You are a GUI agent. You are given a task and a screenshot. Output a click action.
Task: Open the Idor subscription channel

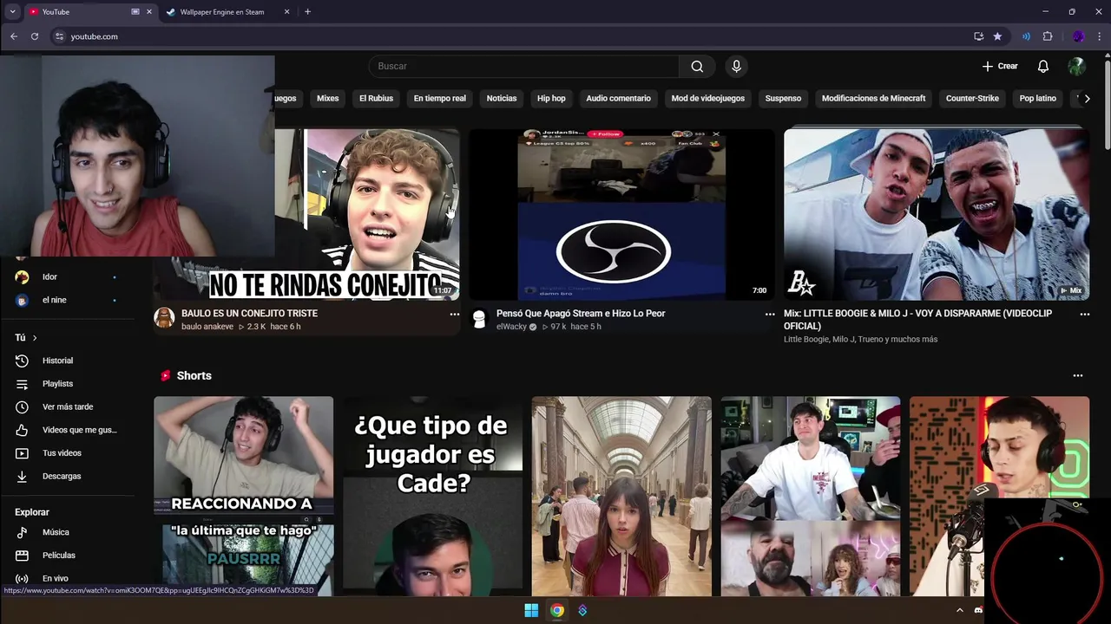(x=49, y=277)
